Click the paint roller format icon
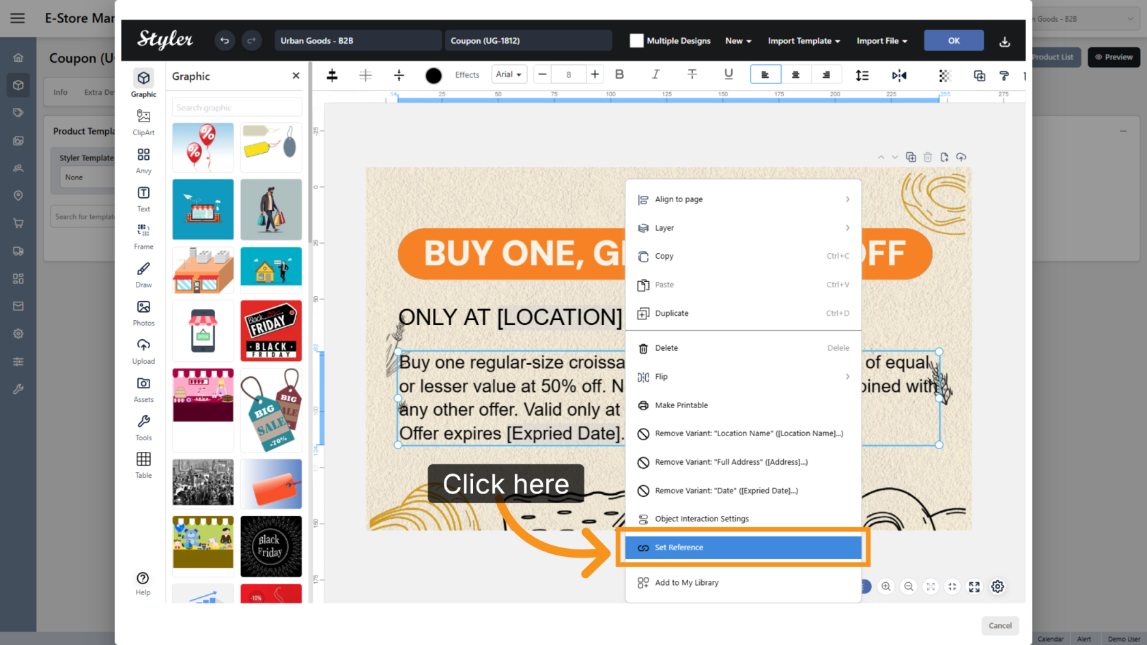 pyautogui.click(x=1004, y=75)
